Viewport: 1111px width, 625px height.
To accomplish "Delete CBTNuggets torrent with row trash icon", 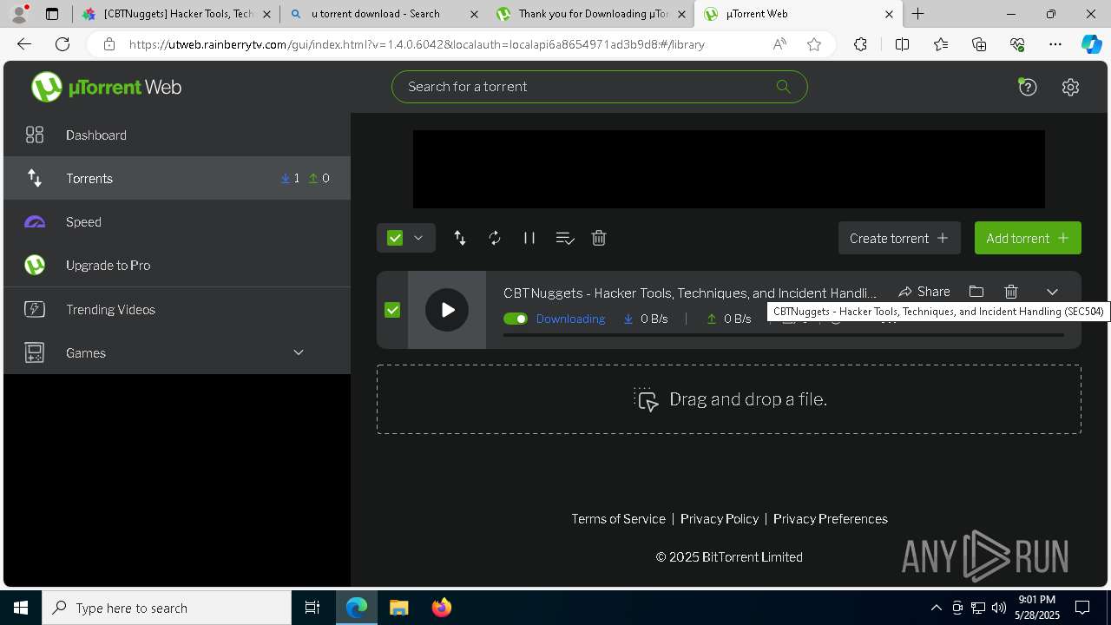I will (1011, 292).
